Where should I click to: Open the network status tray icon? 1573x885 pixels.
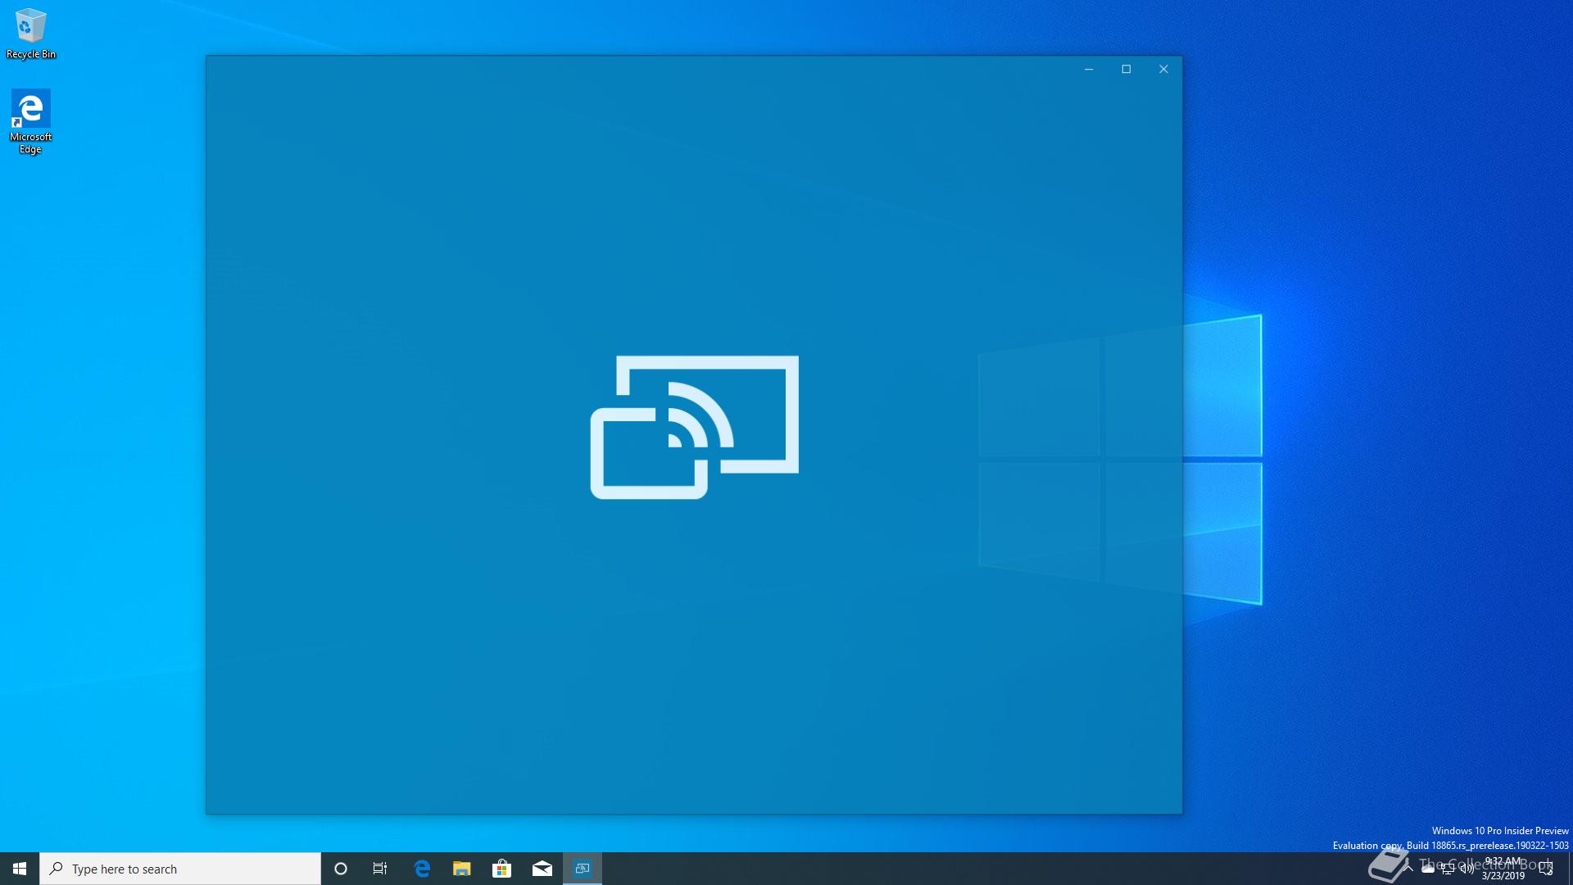[x=1448, y=869]
